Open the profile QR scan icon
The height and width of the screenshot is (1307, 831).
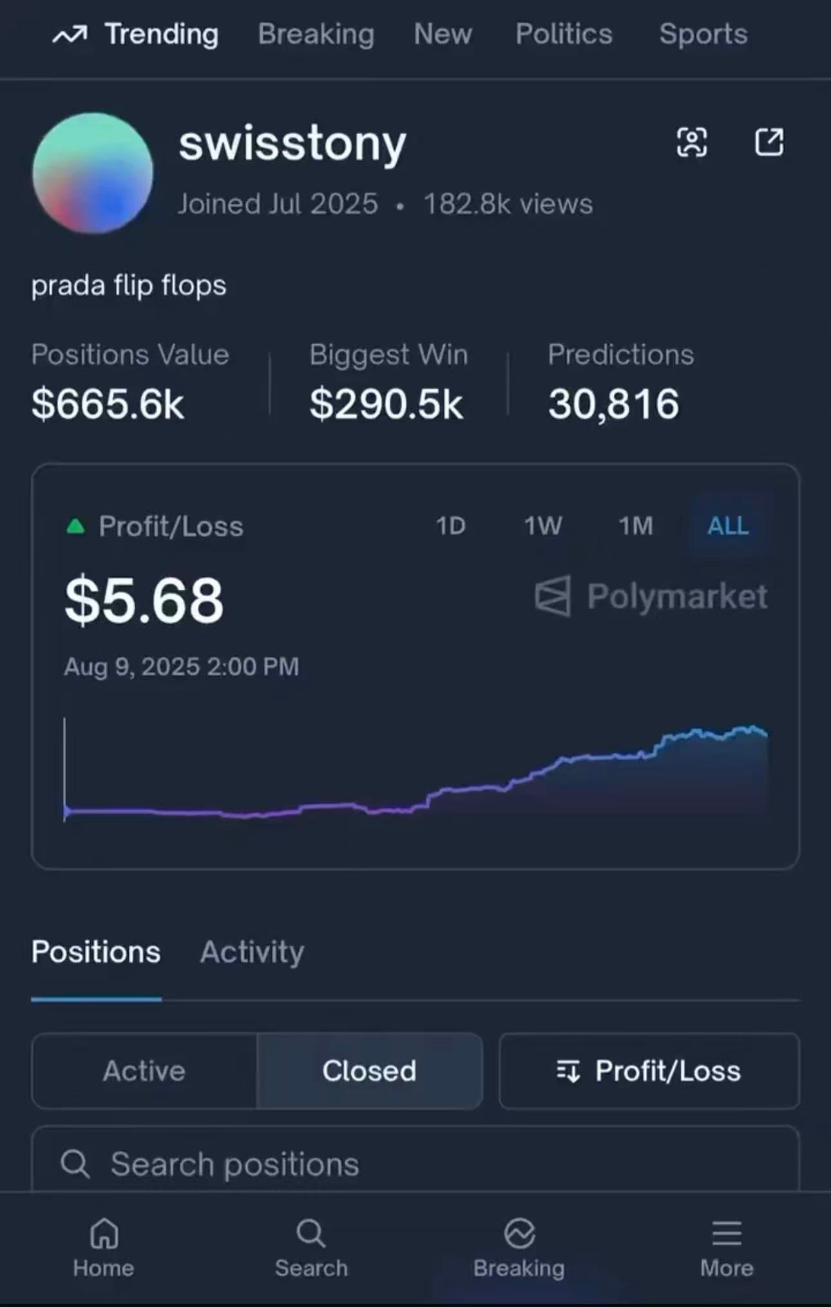point(692,142)
